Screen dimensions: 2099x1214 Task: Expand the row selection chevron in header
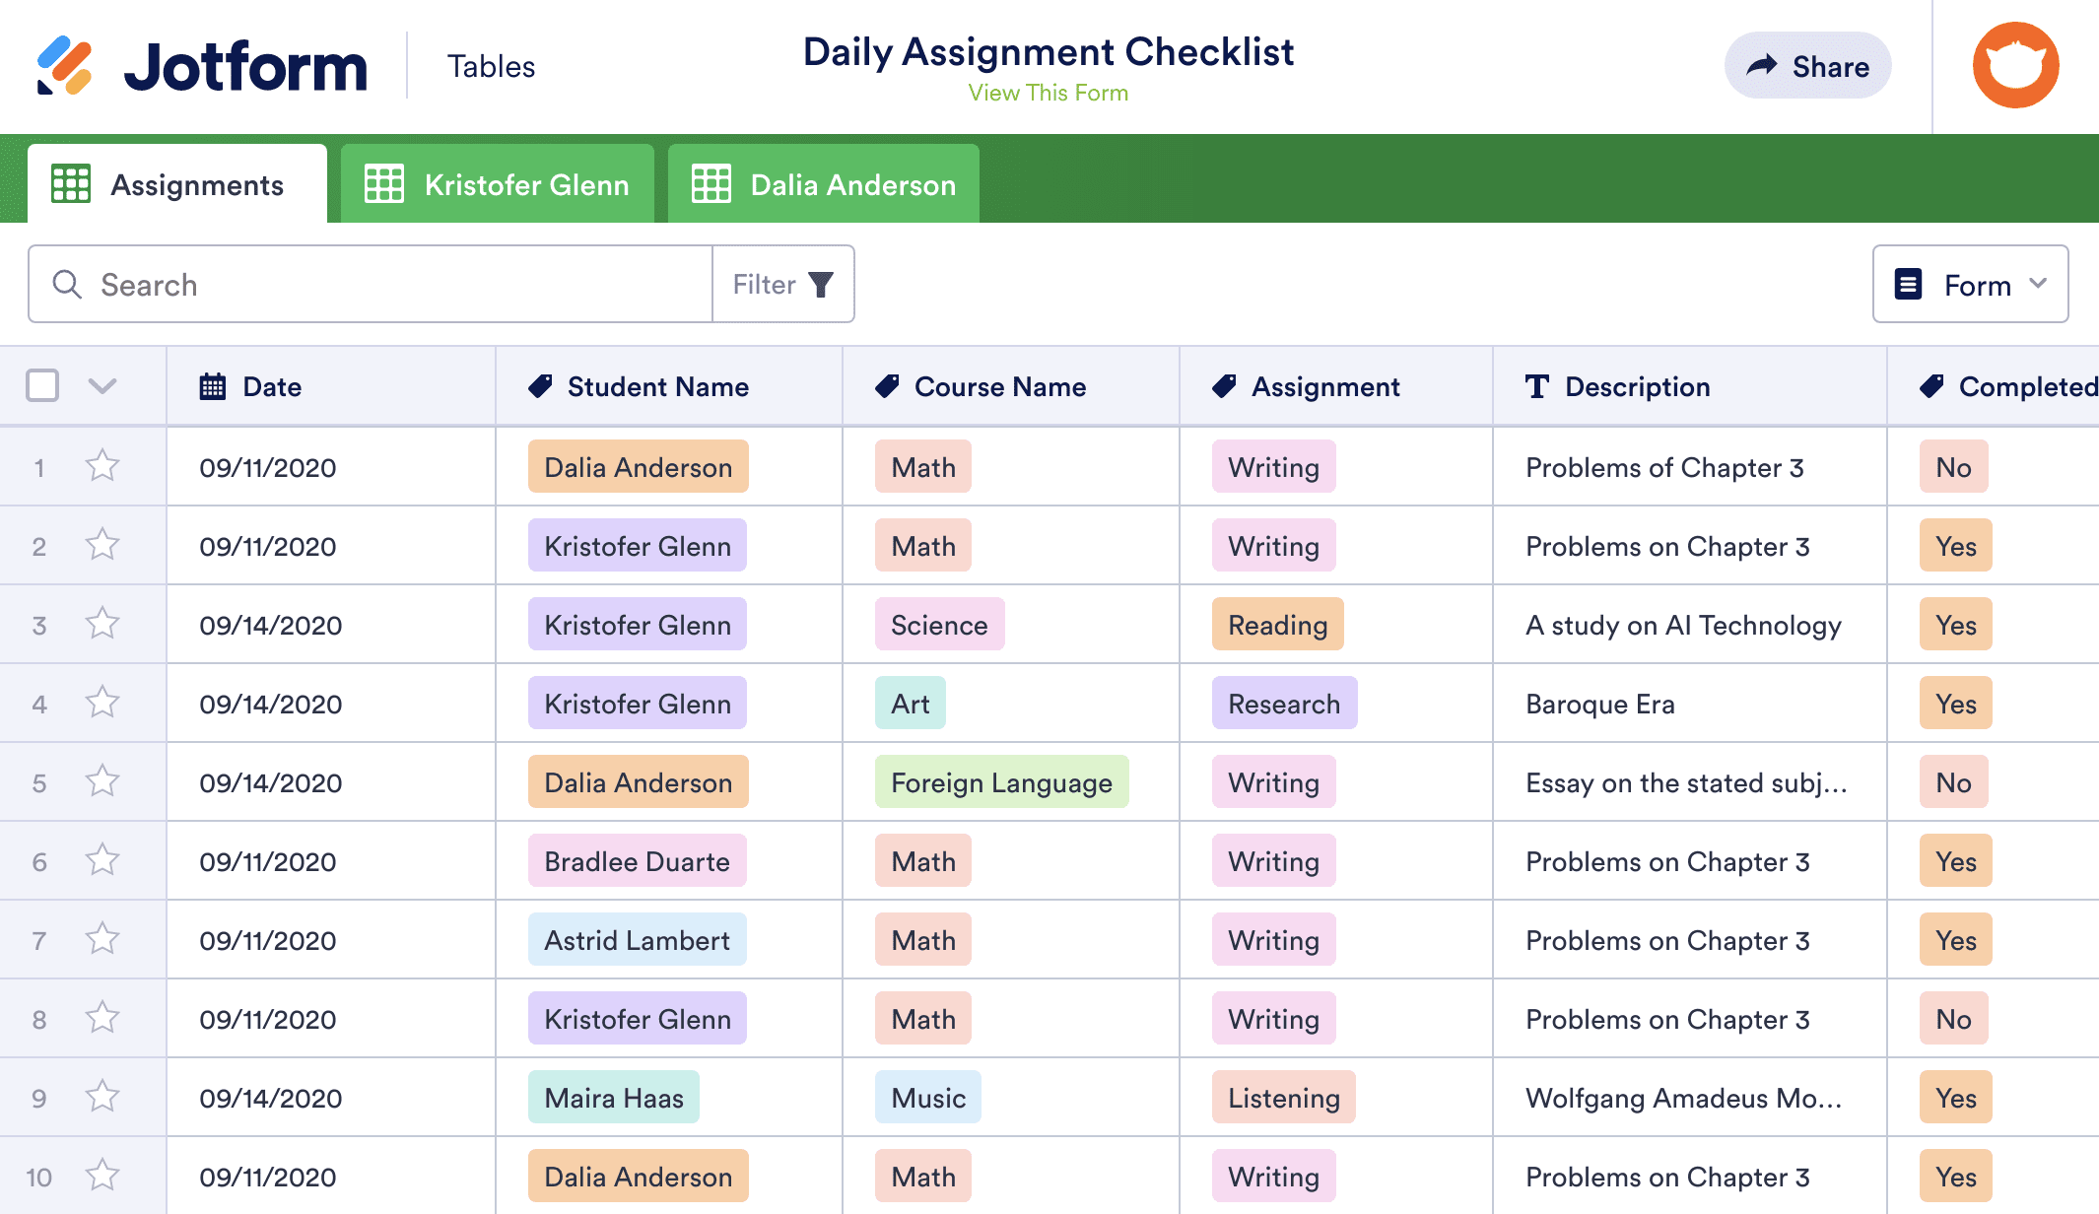point(102,385)
